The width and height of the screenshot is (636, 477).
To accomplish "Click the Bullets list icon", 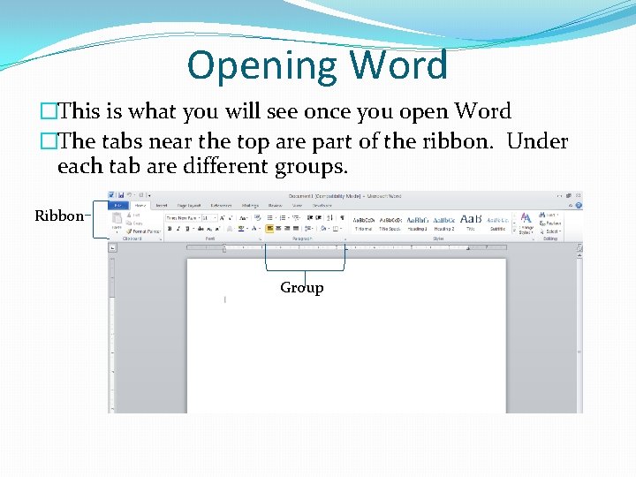I will click(270, 218).
